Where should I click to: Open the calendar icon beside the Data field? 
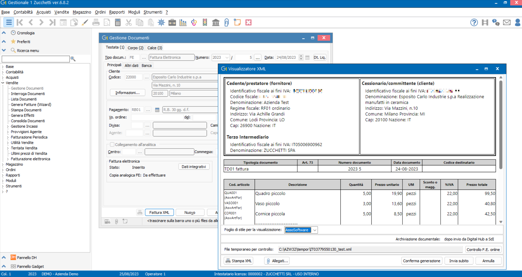pyautogui.click(x=307, y=57)
